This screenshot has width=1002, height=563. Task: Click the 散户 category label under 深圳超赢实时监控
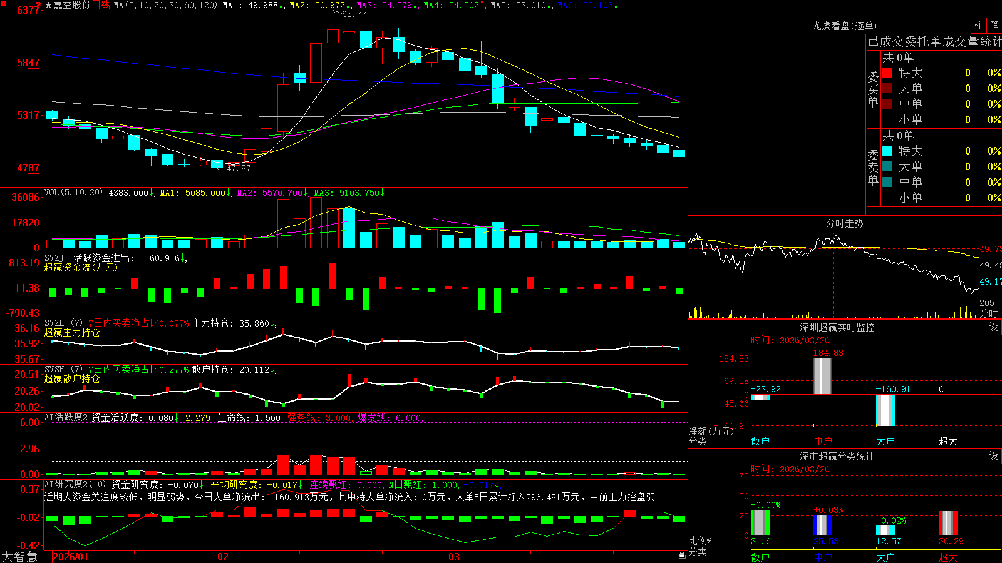(760, 441)
